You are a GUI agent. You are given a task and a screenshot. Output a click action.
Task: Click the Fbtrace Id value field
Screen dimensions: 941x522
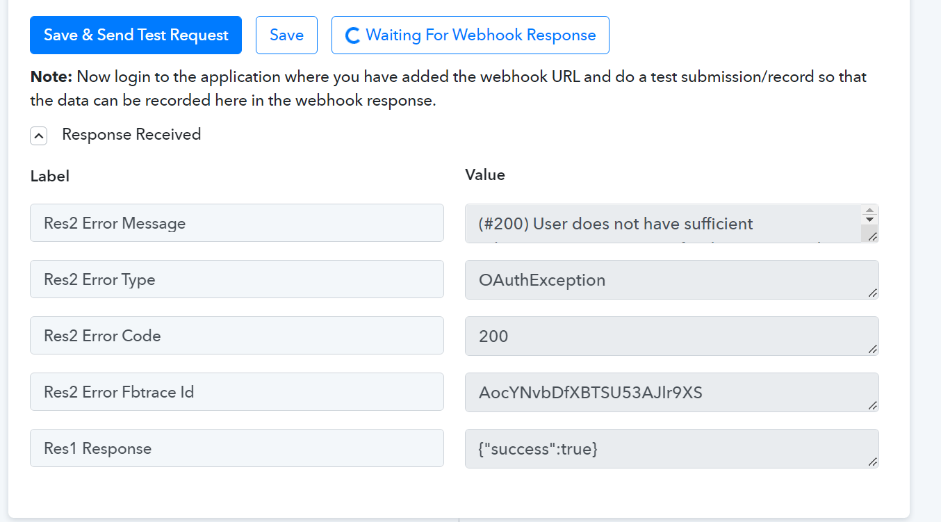click(x=672, y=392)
